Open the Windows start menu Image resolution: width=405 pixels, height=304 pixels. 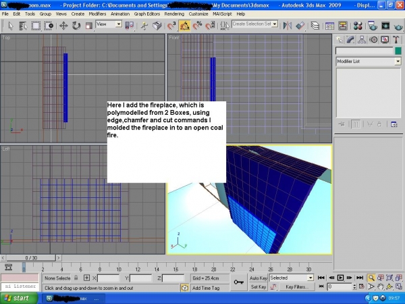pos(19,299)
